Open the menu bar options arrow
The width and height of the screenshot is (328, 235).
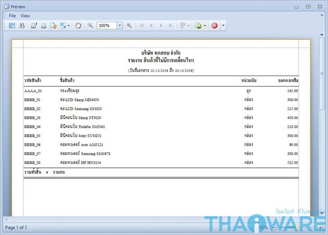(x=322, y=15)
